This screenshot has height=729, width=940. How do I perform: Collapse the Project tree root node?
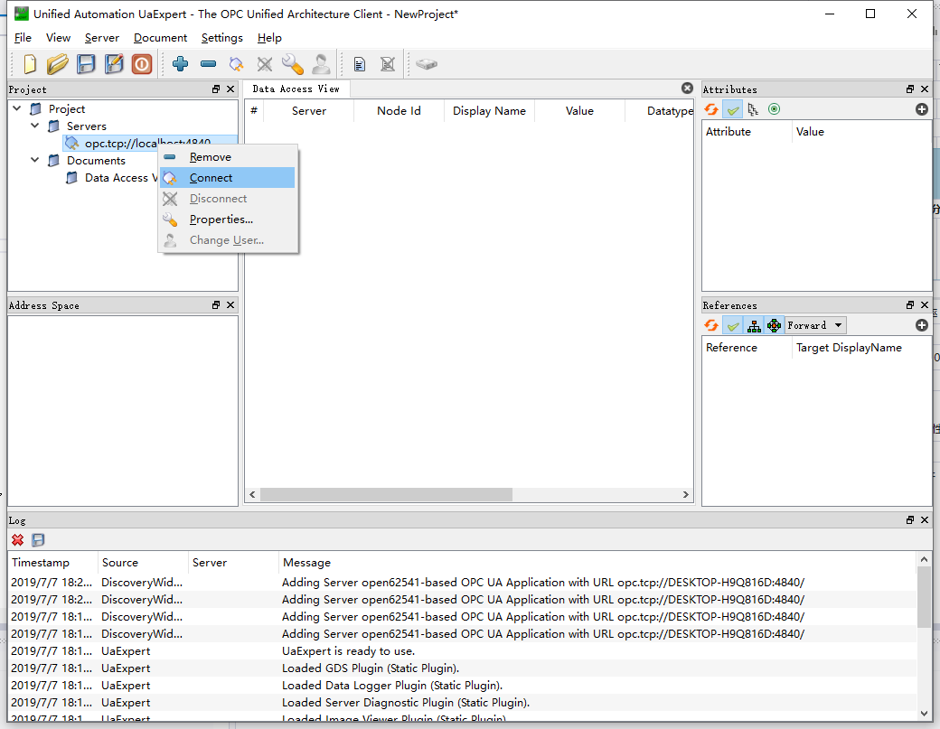(x=17, y=108)
